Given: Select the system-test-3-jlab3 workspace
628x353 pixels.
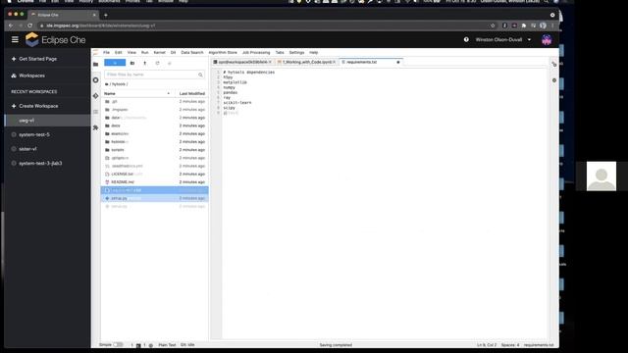Looking at the screenshot, I should point(40,164).
